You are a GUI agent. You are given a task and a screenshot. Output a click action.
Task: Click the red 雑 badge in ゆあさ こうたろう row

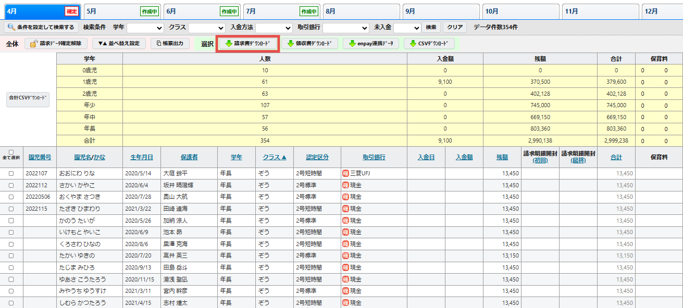pyautogui.click(x=345, y=279)
